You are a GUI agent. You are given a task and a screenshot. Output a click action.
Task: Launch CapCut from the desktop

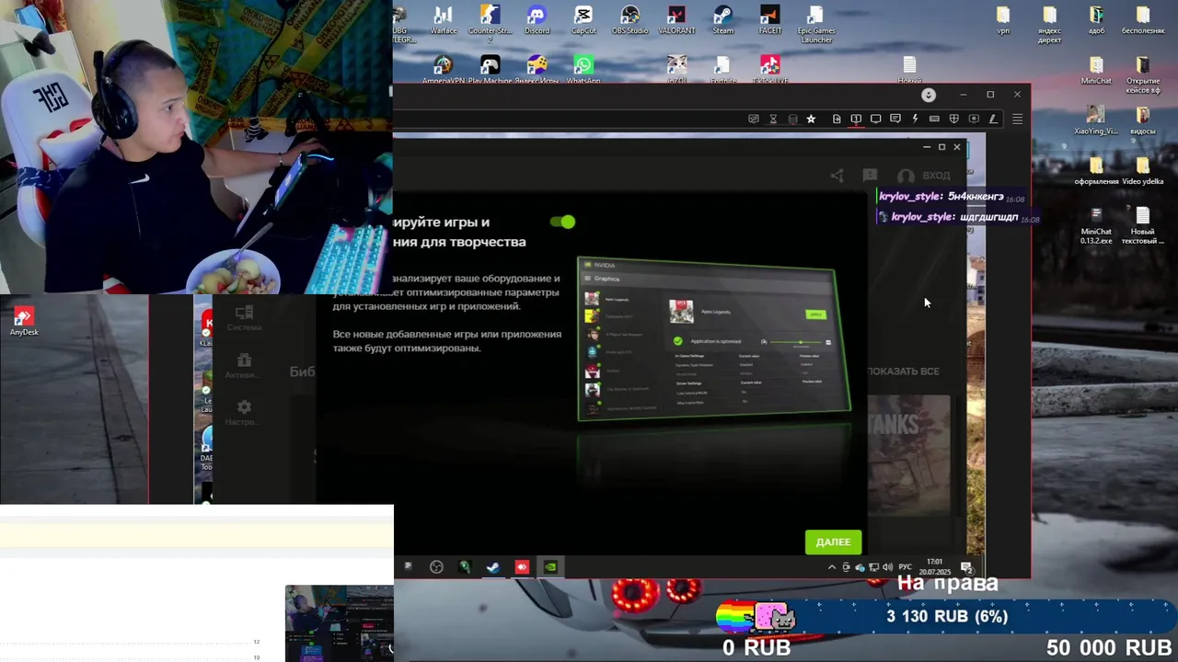point(583,20)
